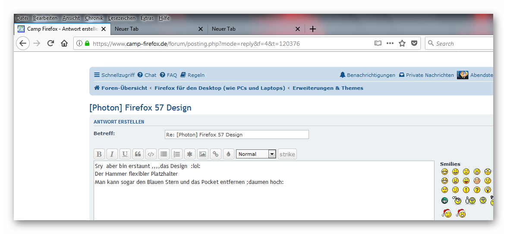Open page actions three-dots menu
Image resolution: width=507 pixels, height=234 pixels.
point(390,43)
